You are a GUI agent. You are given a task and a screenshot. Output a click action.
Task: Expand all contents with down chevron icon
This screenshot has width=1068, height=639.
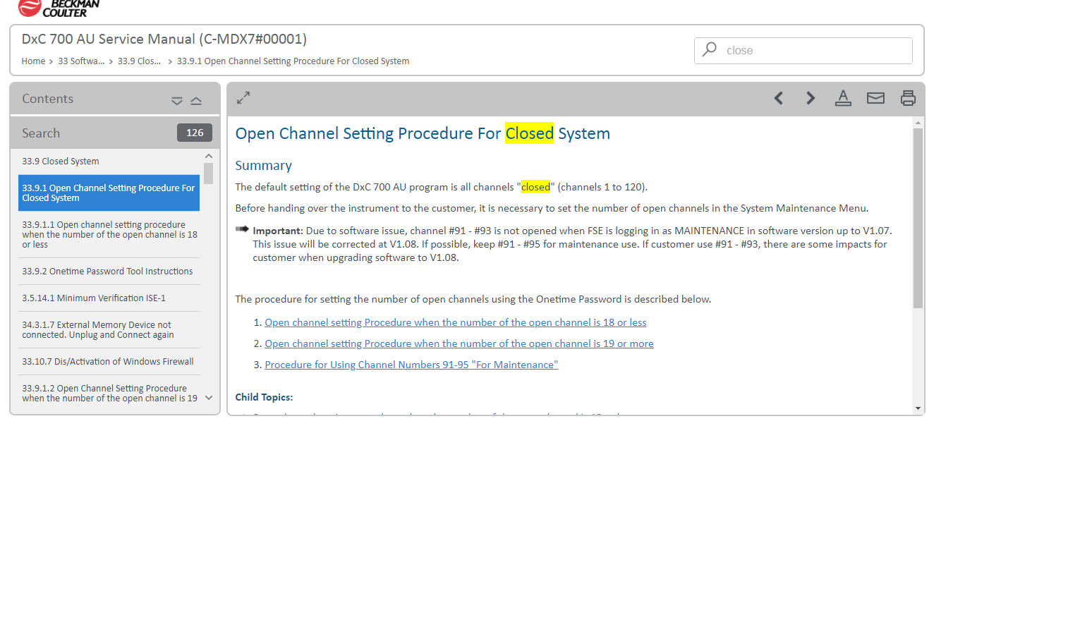(x=177, y=101)
